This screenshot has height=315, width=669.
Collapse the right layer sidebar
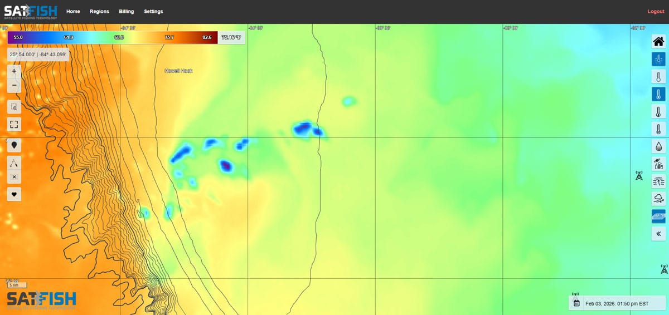(x=658, y=234)
